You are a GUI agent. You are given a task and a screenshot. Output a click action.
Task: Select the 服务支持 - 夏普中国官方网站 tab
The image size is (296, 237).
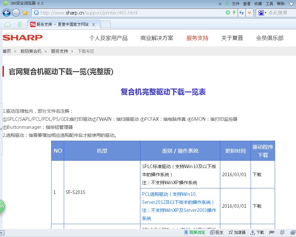(63, 24)
